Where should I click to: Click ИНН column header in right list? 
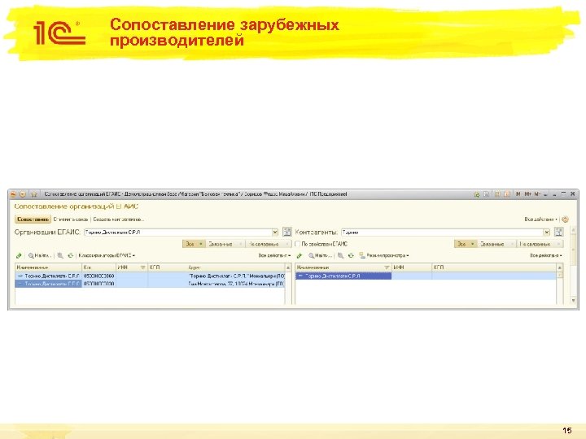click(x=412, y=267)
